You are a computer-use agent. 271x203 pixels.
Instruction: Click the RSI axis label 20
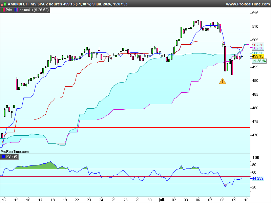(x=254, y=187)
